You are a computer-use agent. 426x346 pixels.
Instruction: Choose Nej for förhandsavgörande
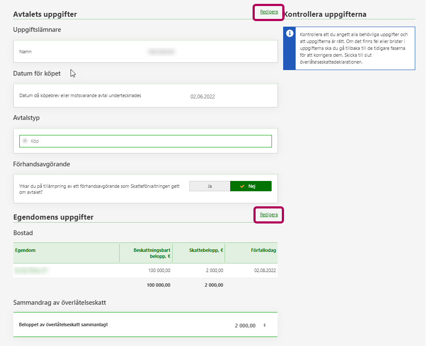coord(251,186)
